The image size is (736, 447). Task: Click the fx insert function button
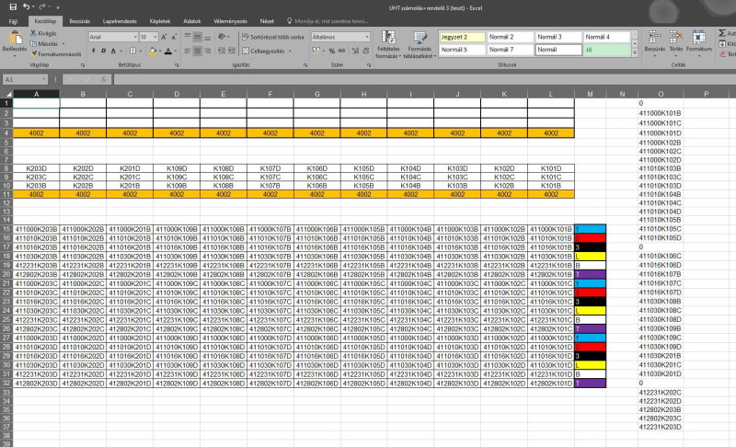(x=103, y=79)
